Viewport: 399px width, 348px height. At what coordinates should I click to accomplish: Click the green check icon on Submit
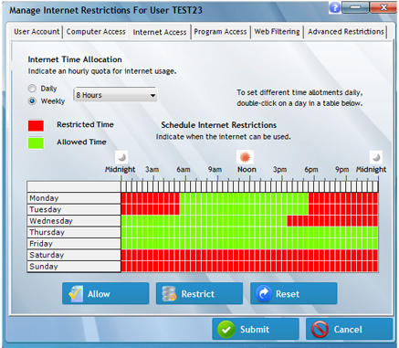226,330
